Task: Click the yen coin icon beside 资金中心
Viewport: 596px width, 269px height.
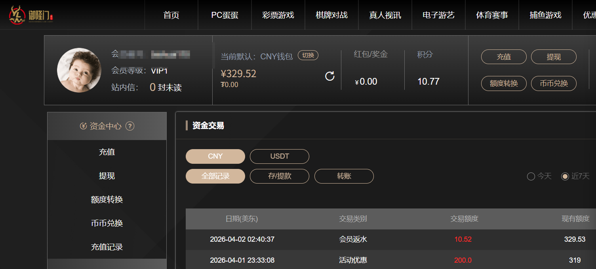Action: click(83, 126)
